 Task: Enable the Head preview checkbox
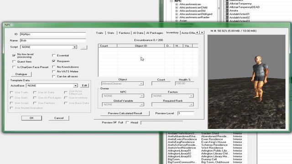point(127,123)
